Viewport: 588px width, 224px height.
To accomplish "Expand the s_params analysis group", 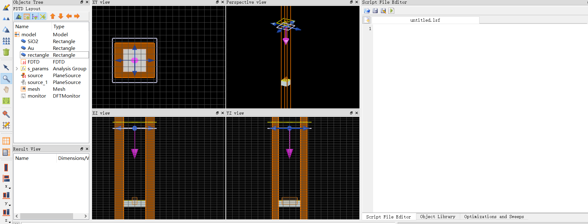I will click(17, 69).
